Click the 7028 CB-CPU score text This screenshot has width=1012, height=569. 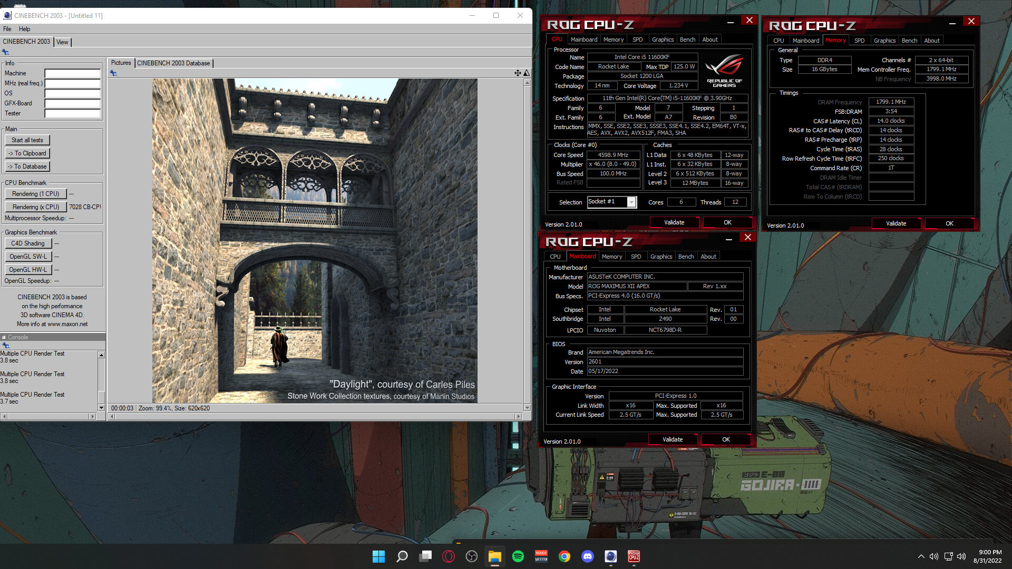tap(85, 207)
